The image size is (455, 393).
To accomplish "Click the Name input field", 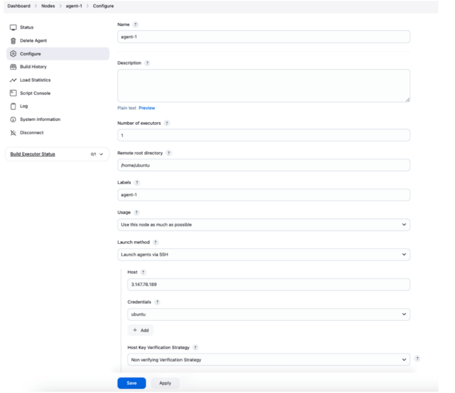I will (x=263, y=37).
